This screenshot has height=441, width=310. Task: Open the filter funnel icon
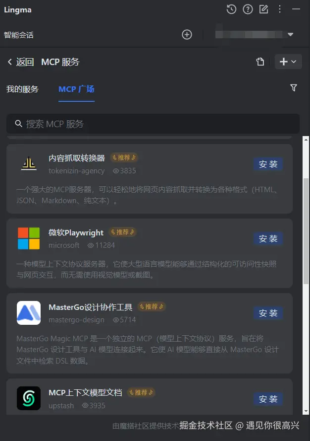click(294, 88)
